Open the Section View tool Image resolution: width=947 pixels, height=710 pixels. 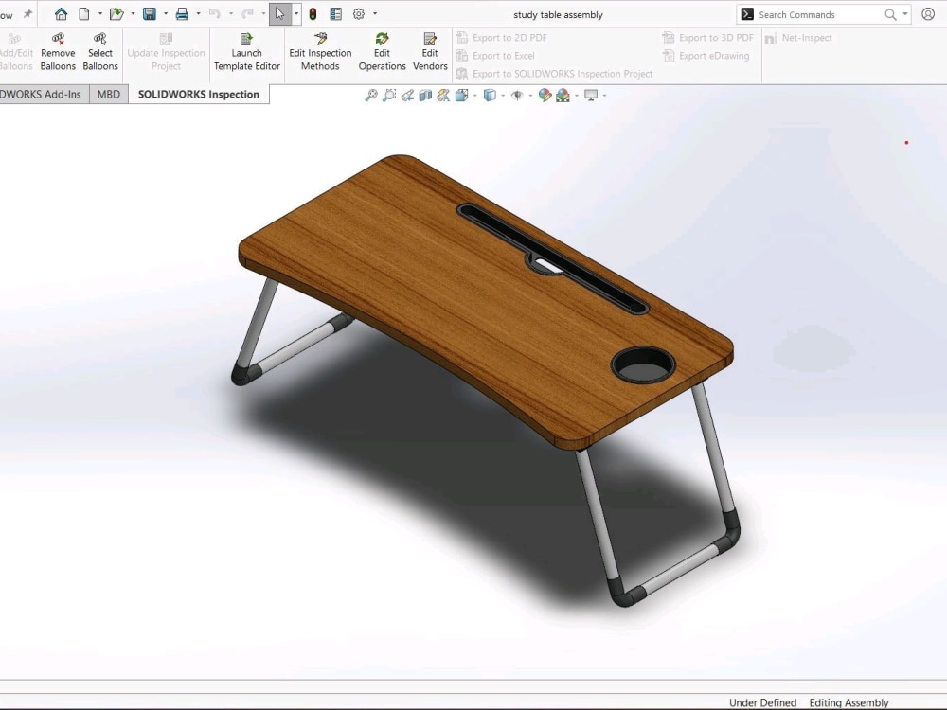point(424,95)
